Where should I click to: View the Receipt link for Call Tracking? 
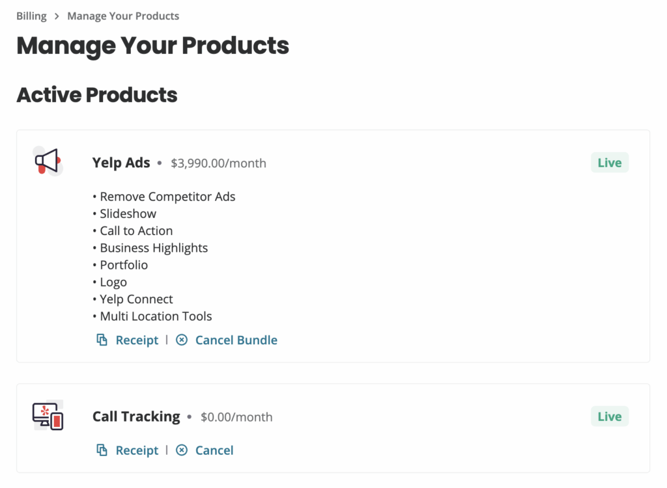137,450
